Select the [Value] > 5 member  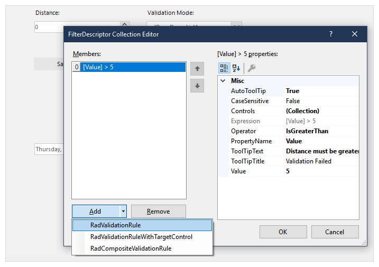click(129, 67)
